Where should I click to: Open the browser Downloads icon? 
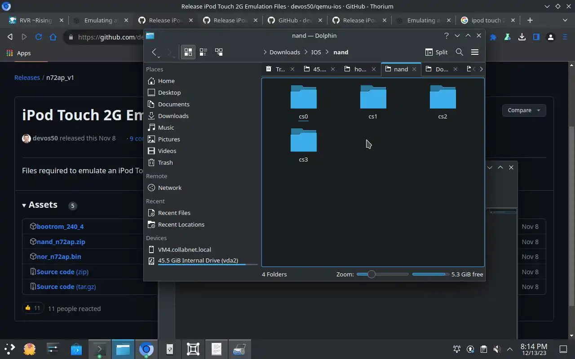pos(522,37)
